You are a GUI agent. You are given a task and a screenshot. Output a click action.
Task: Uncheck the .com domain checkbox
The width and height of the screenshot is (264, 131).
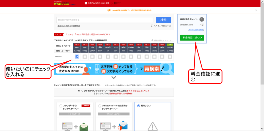click(77, 57)
